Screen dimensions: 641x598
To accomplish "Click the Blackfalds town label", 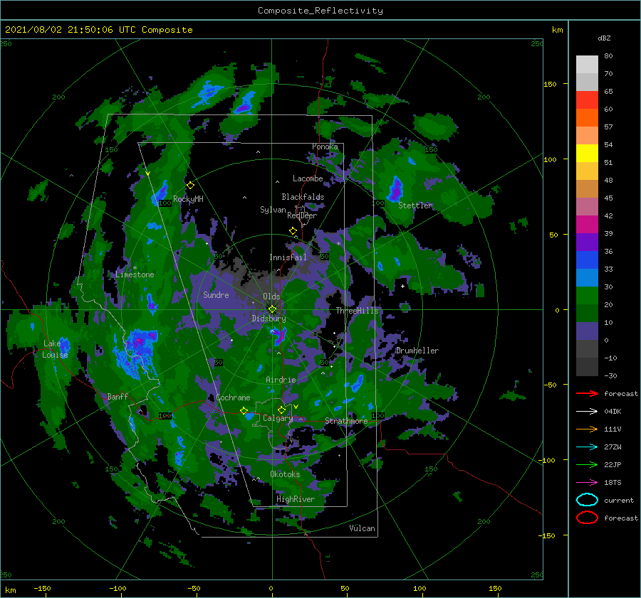I will click(x=303, y=197).
